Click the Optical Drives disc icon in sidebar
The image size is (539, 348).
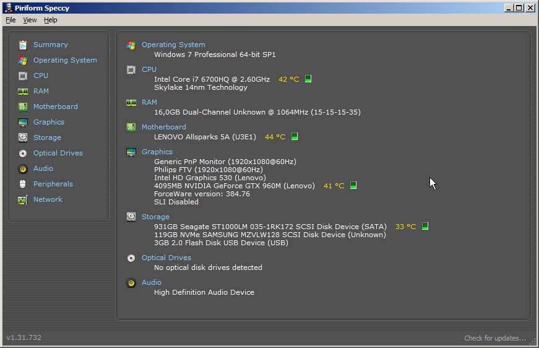[23, 154]
